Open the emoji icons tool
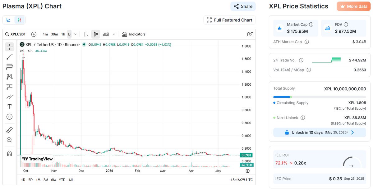The image size is (373, 190). coord(9,117)
